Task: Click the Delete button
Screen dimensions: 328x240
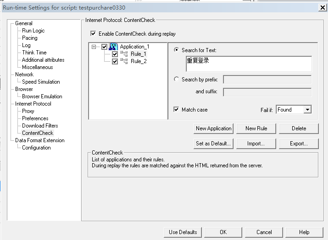Action: click(x=299, y=128)
